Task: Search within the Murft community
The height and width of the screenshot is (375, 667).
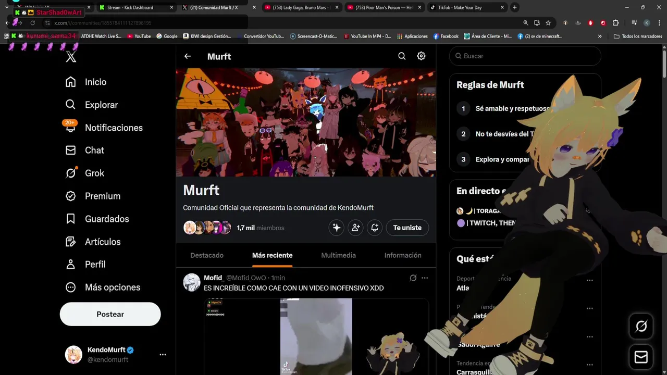Action: (402, 56)
